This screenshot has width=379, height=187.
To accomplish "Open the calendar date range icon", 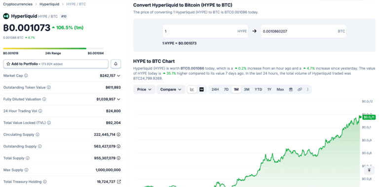I will pyautogui.click(x=291, y=90).
